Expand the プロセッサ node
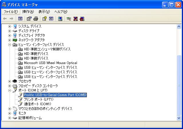 coord(9,81)
